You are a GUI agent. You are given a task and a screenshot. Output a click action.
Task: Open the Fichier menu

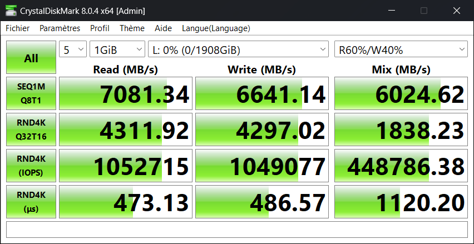tap(18, 28)
